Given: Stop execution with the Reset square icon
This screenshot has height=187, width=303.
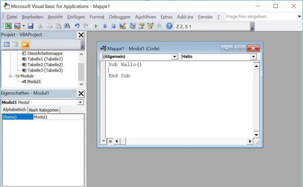Looking at the screenshot, I should [x=114, y=26].
